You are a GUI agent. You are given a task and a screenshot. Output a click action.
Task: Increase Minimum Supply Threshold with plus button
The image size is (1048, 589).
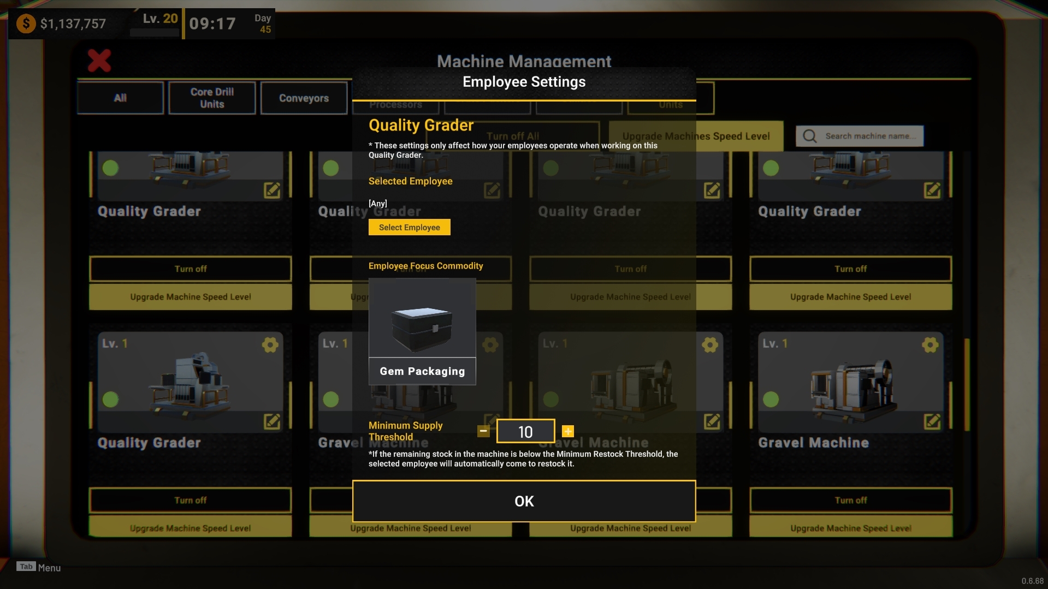(x=568, y=431)
